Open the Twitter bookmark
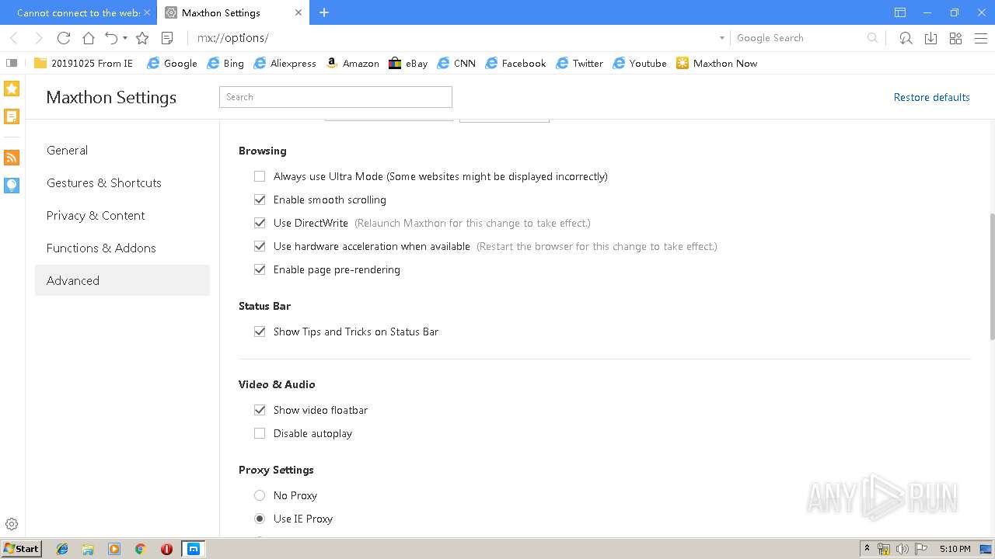Screen dimensions: 995x559 coord(579,63)
